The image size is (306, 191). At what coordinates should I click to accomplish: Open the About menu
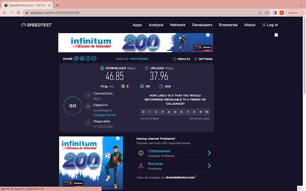click(250, 25)
